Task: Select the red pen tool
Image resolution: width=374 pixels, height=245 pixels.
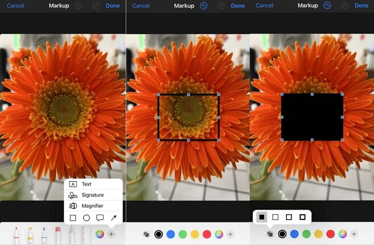Action: 16,234
